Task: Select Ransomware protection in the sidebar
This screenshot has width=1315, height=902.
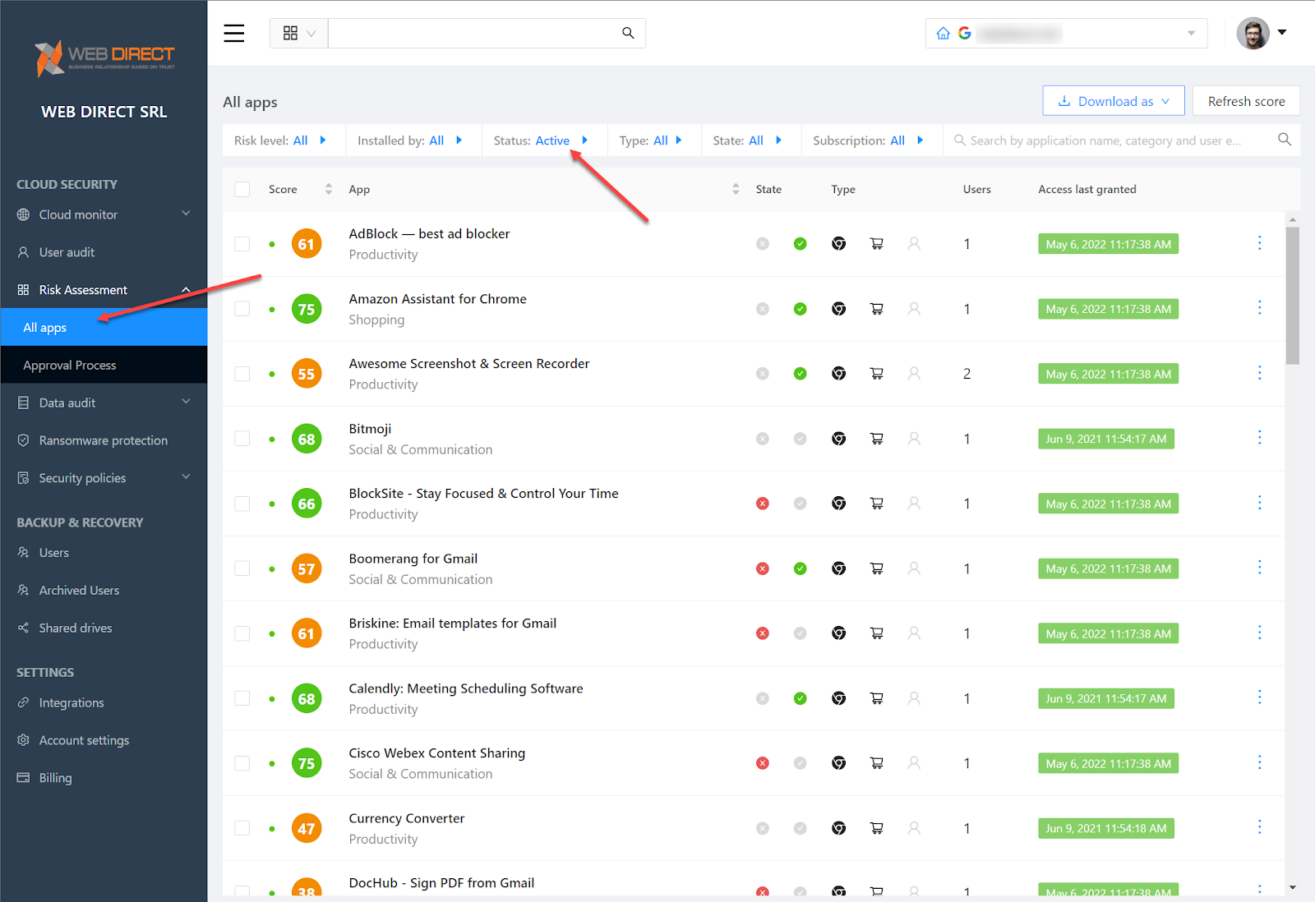Action: click(102, 440)
